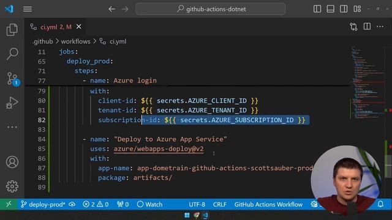Open the editor More Actions menu
Image resolution: width=392 pixels, height=220 pixels.
tap(380, 27)
